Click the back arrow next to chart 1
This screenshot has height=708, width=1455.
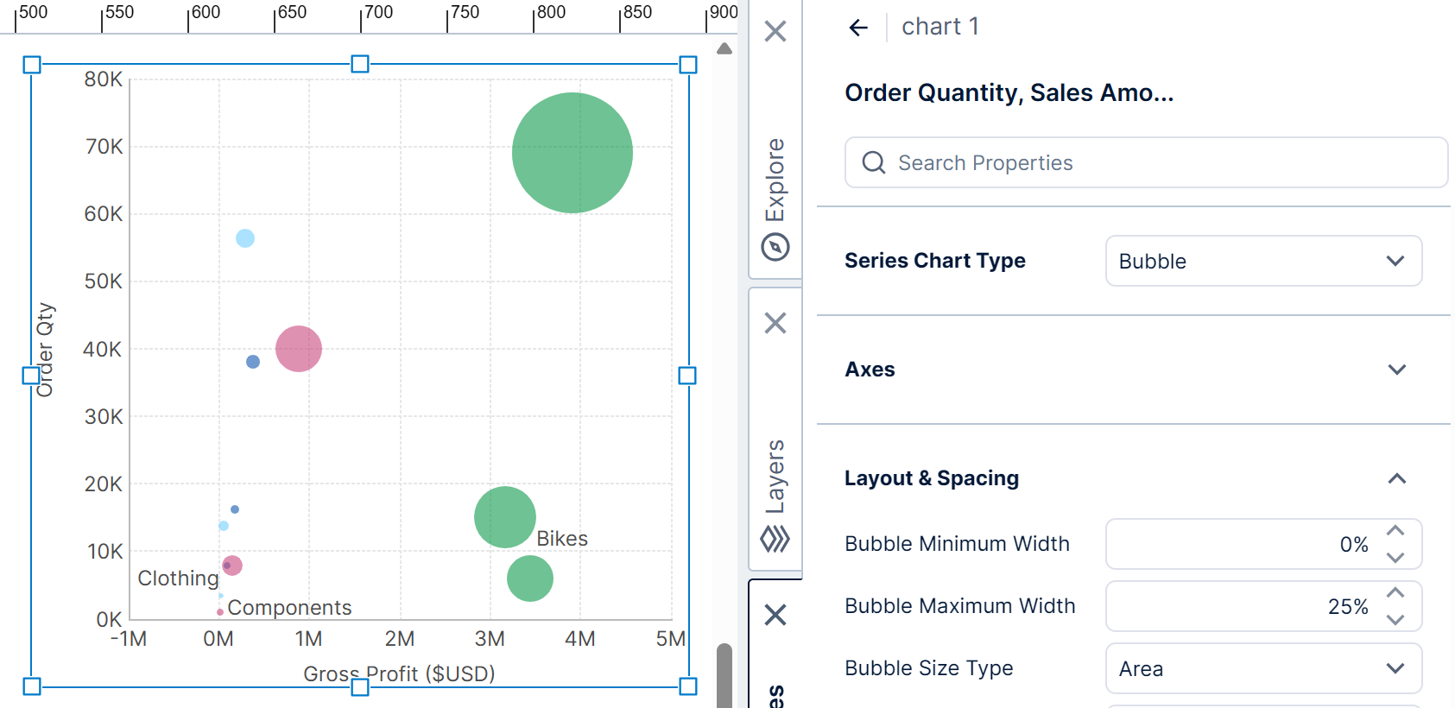(858, 28)
